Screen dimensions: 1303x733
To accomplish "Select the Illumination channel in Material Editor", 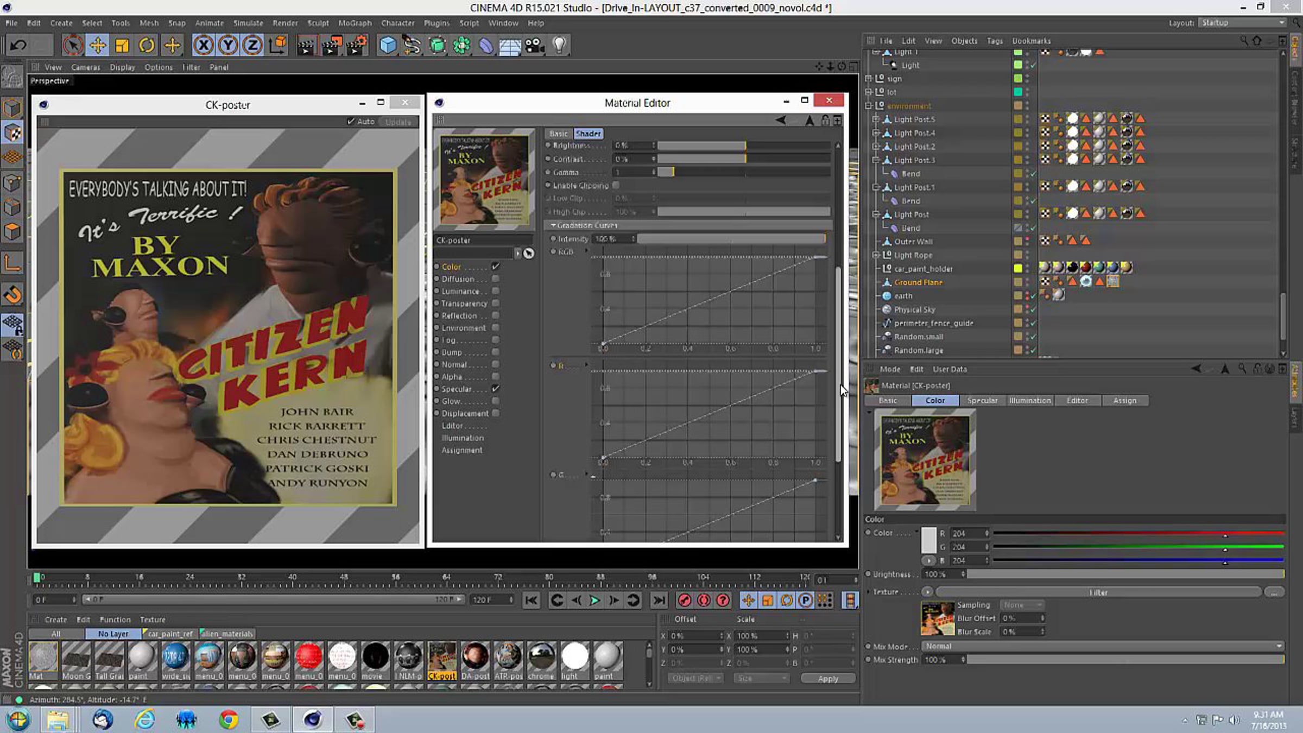I will tap(463, 438).
